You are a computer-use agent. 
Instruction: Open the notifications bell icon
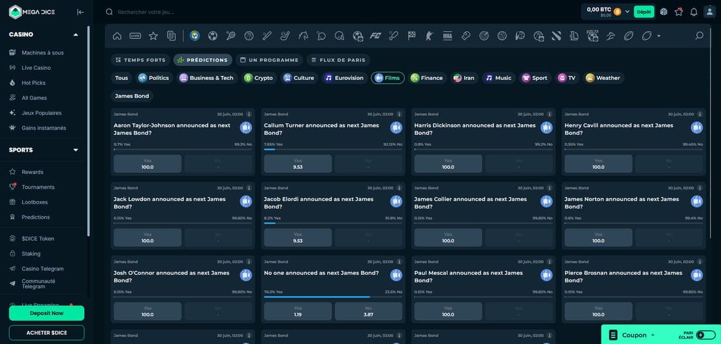[x=694, y=11]
